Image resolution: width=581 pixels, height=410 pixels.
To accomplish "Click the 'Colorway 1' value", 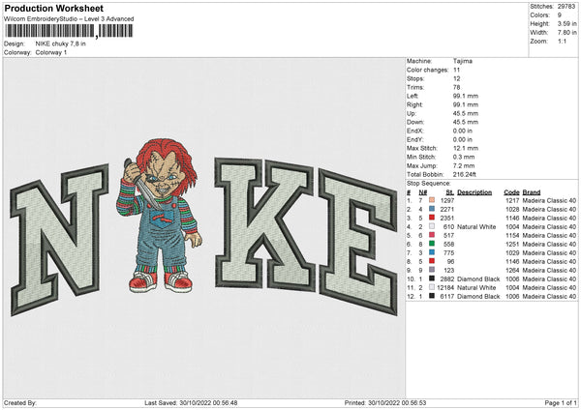I will click(x=51, y=52).
